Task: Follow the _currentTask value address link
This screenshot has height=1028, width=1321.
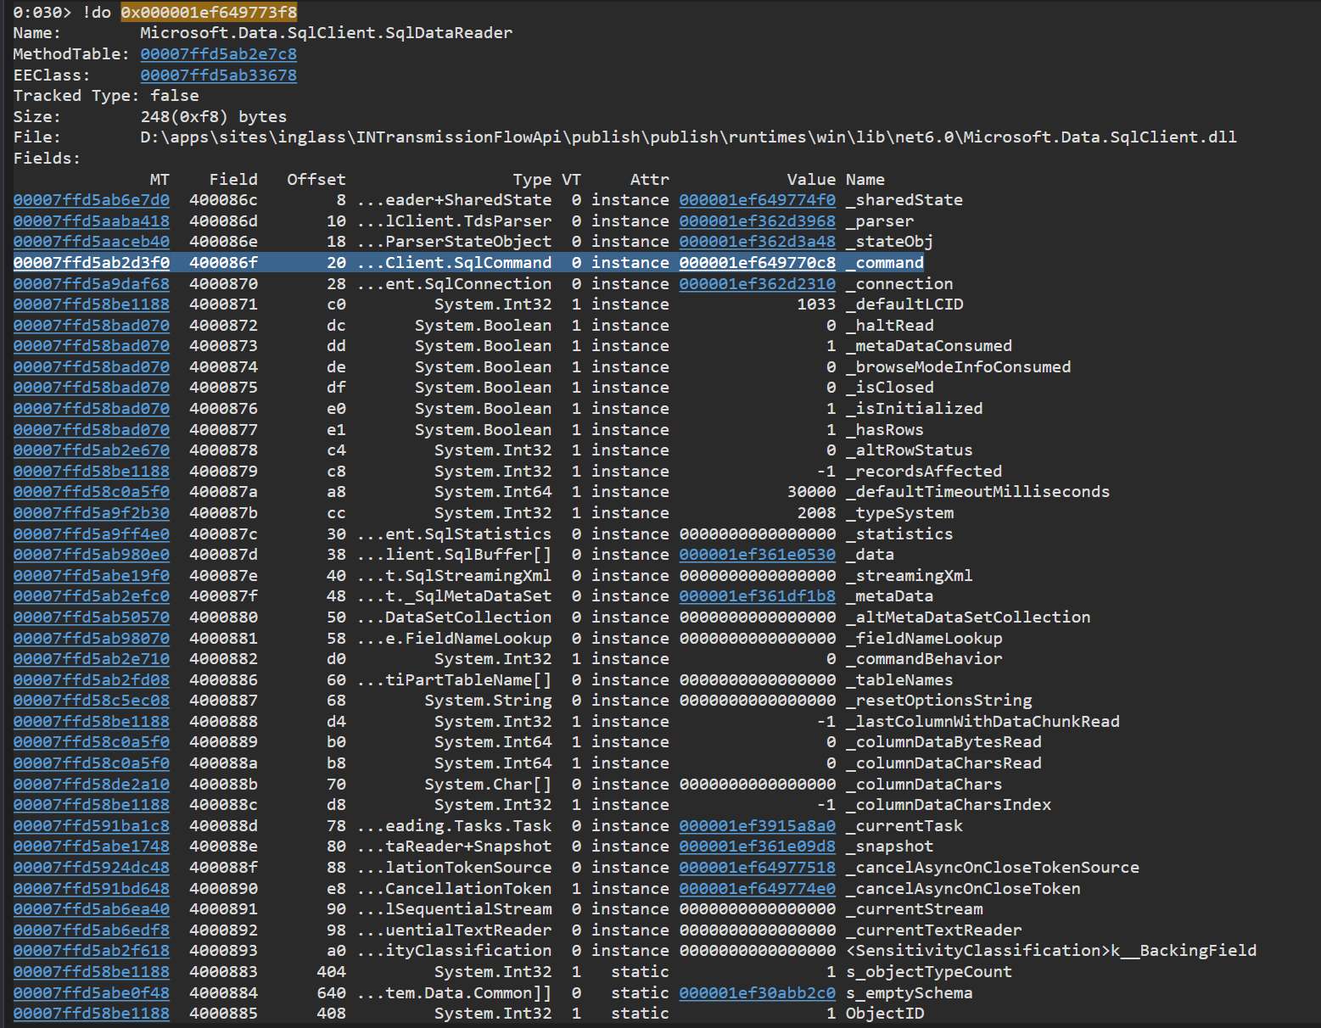Action: [x=757, y=826]
